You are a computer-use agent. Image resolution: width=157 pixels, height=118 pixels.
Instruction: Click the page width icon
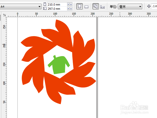[45, 4]
